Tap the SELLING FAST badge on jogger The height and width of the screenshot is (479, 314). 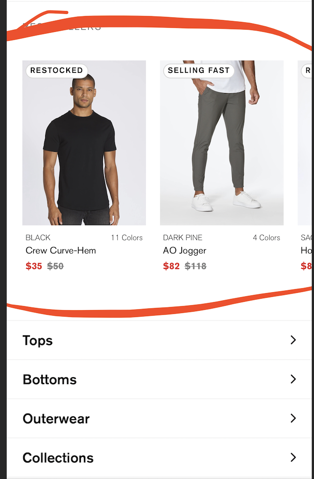199,71
